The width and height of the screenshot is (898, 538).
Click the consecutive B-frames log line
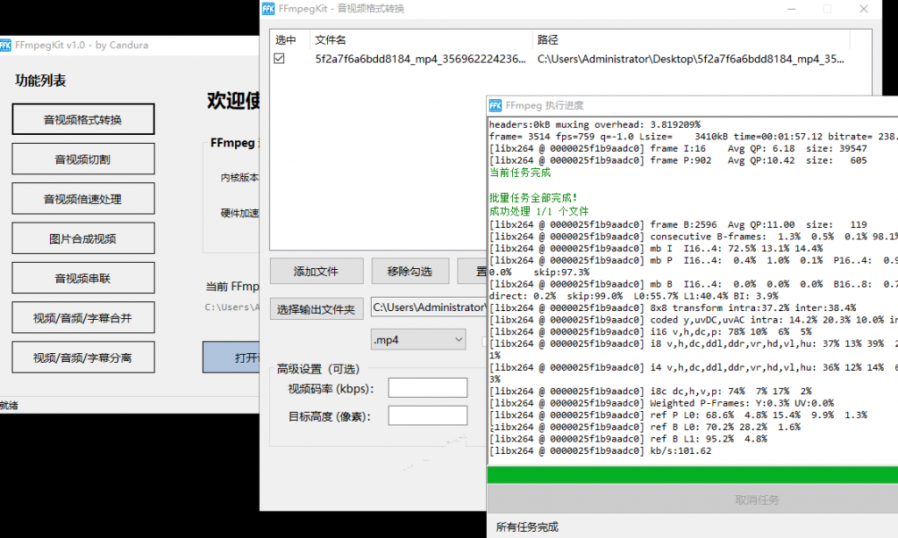click(x=694, y=236)
